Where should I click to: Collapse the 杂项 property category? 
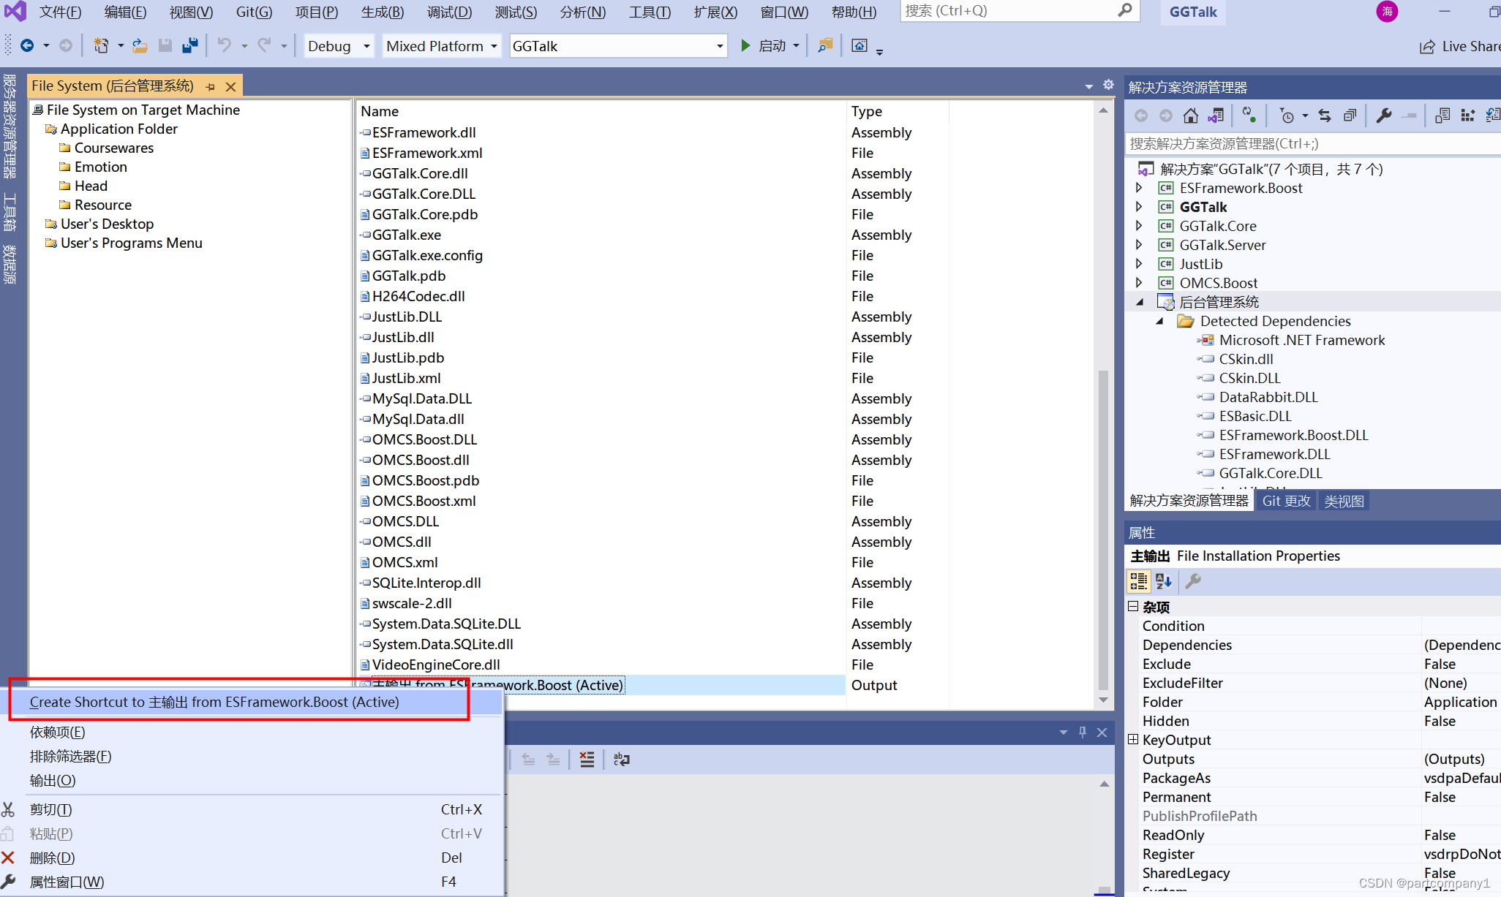[1133, 607]
